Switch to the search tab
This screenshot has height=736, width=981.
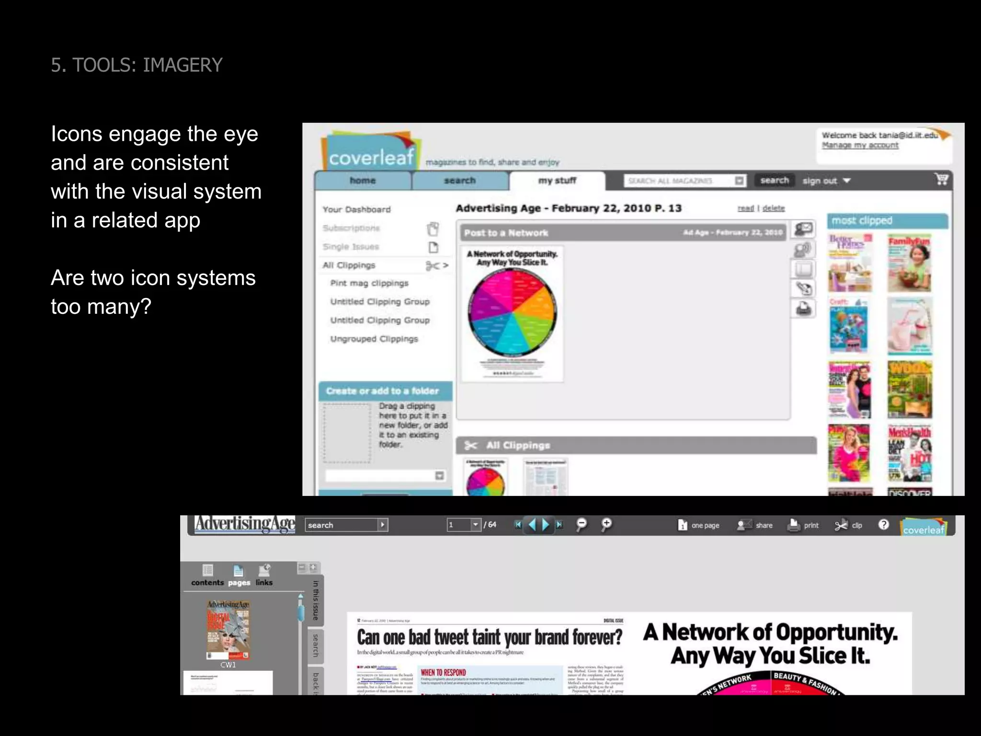click(460, 181)
